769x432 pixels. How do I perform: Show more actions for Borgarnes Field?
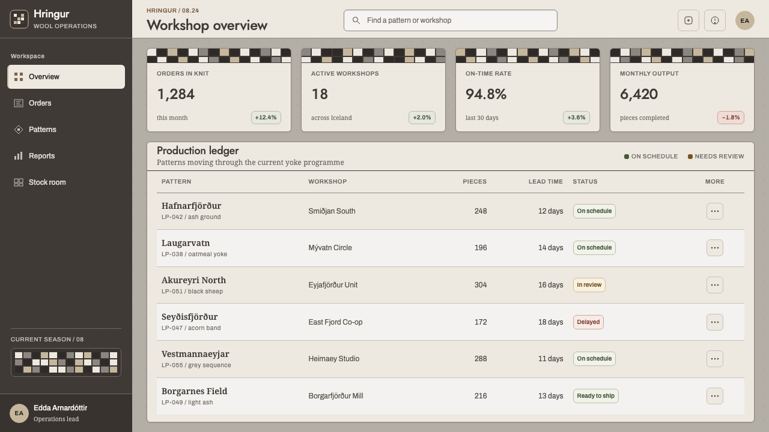(x=715, y=396)
